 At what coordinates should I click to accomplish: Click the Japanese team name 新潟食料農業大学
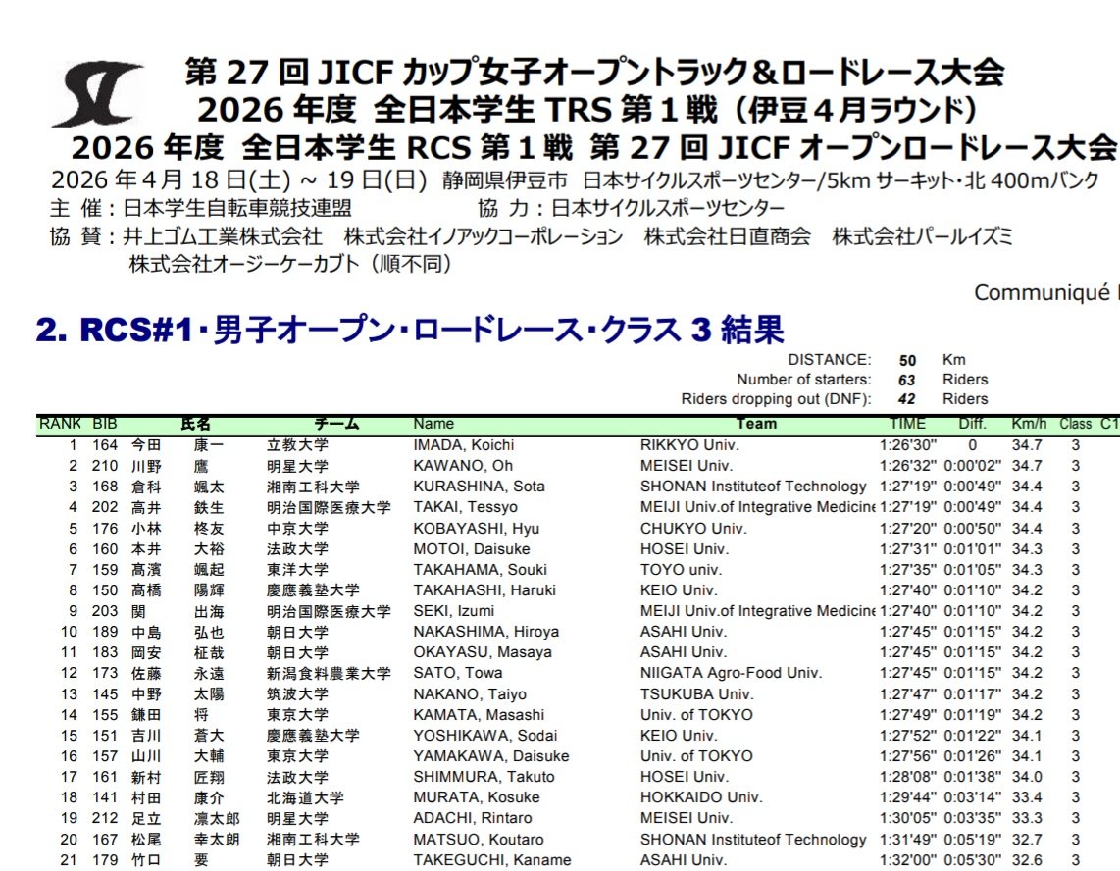329,673
